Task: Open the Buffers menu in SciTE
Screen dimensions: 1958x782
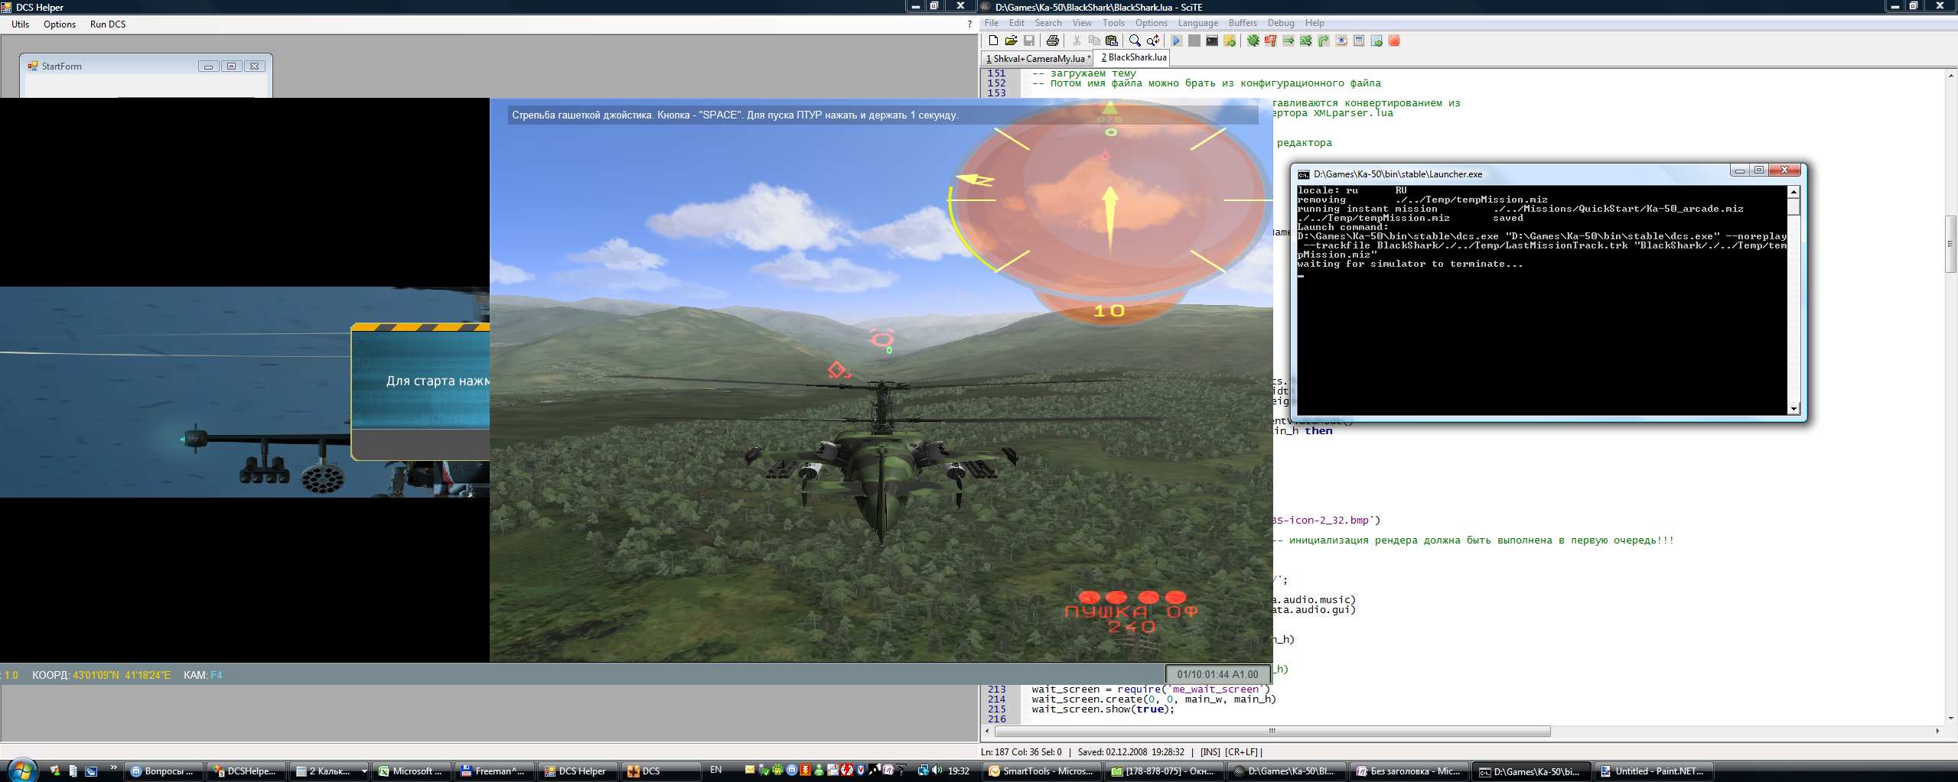Action: (x=1243, y=23)
